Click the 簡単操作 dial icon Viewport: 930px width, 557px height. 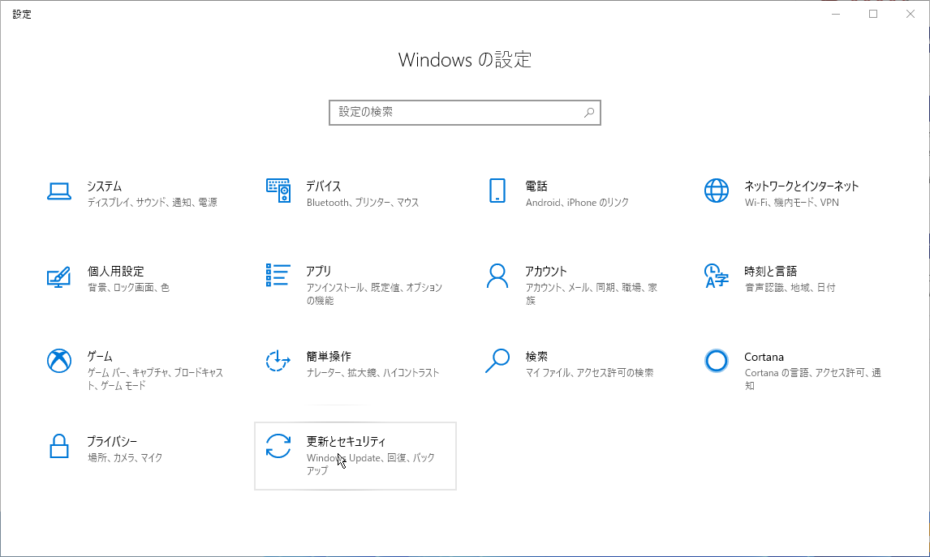coord(278,361)
